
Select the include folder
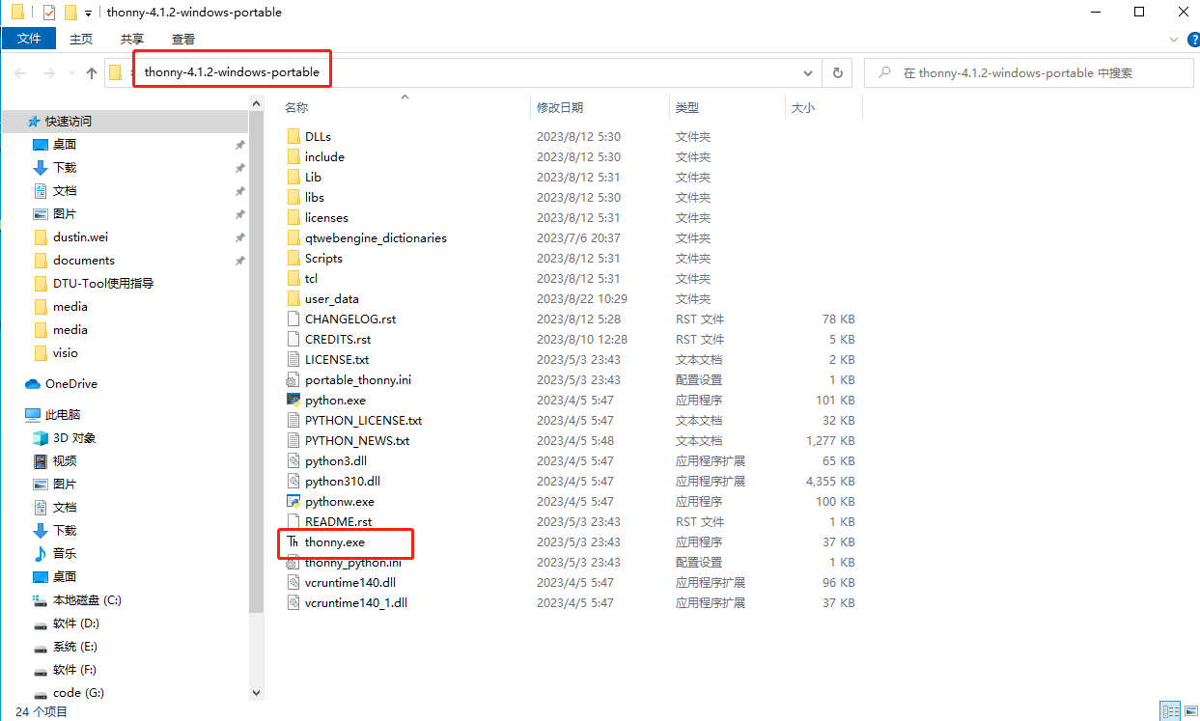click(324, 156)
